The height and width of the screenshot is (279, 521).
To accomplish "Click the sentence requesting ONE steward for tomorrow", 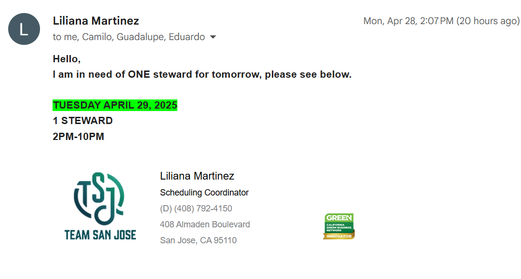I will click(x=202, y=75).
